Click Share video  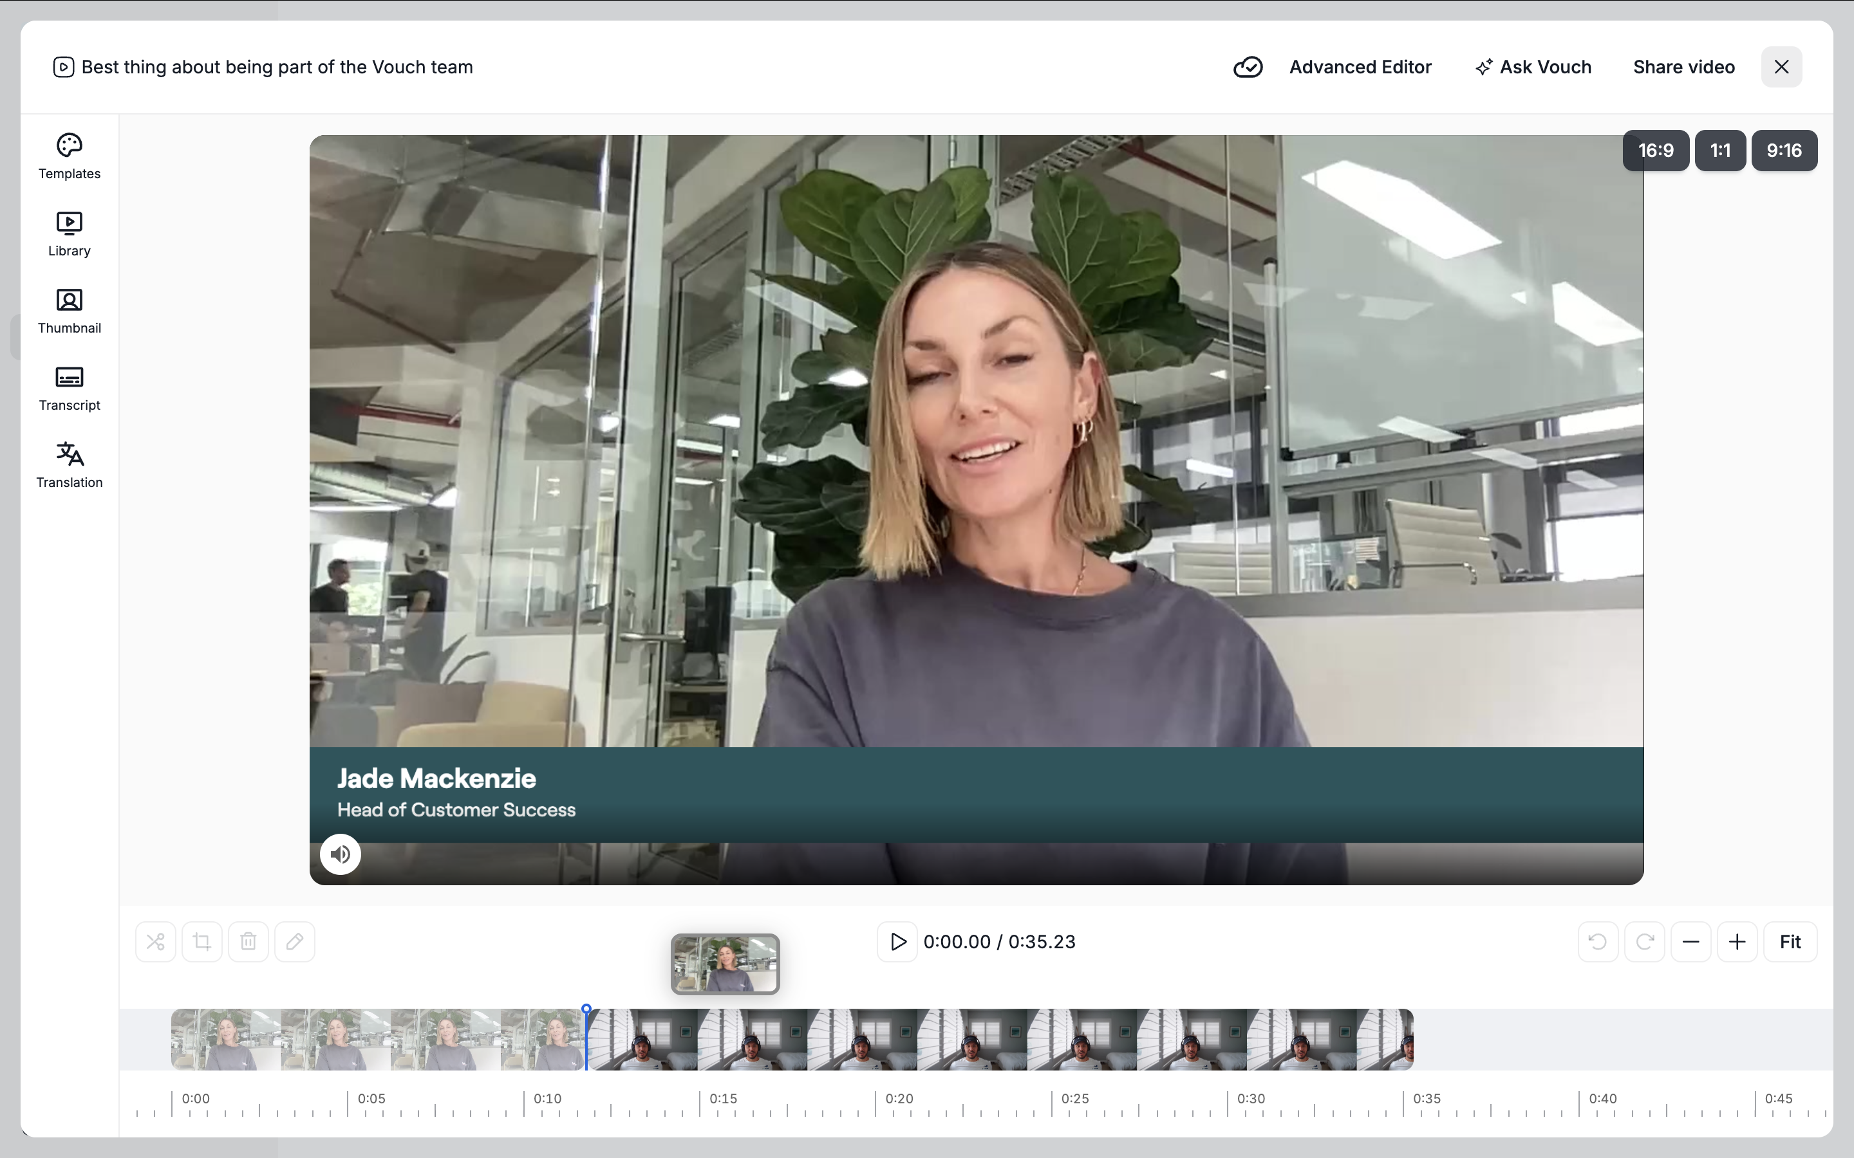[x=1683, y=68]
